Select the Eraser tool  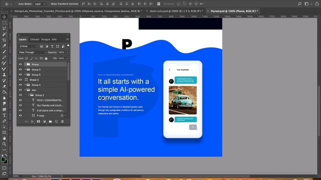(4, 86)
